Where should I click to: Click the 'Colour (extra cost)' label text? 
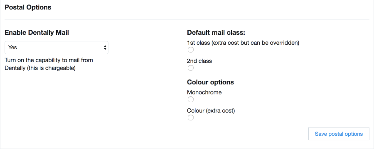pos(211,111)
